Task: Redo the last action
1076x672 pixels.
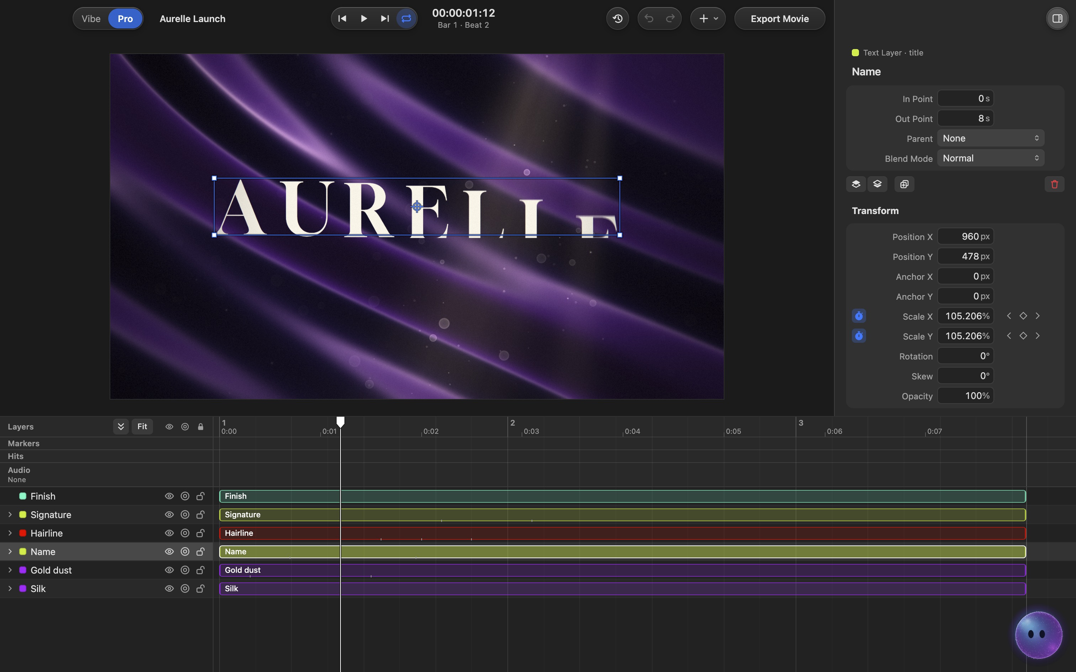Action: [670, 18]
